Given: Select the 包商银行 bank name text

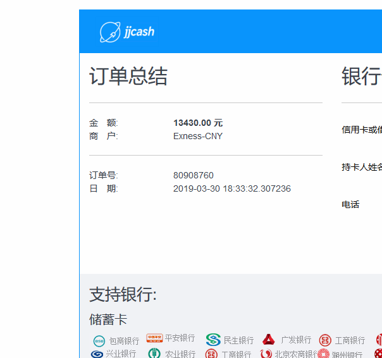Looking at the screenshot, I should (124, 341).
